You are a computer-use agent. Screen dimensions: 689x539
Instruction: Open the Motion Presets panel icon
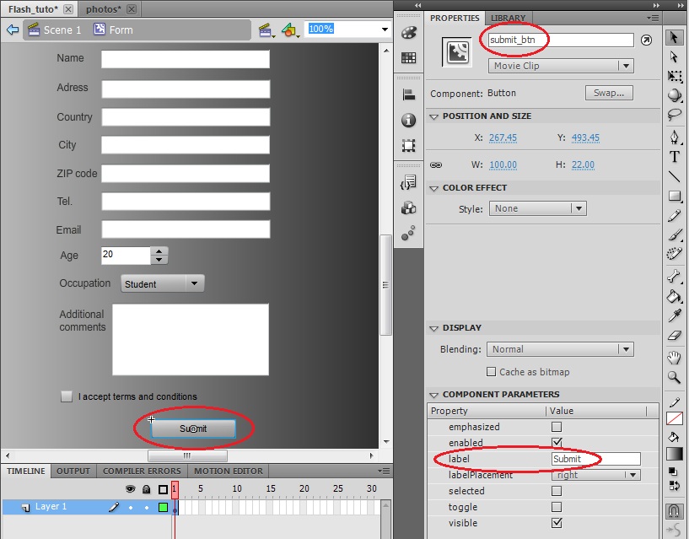tap(409, 233)
